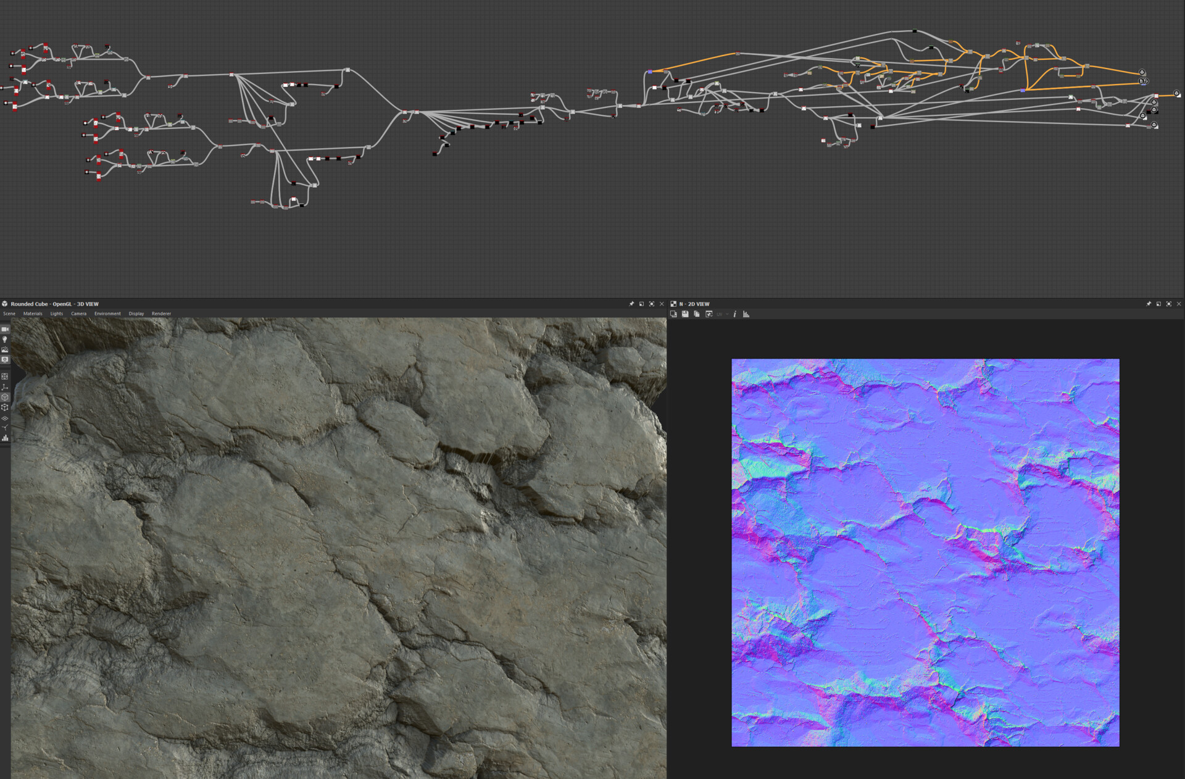Toggle the camera icon in 3D view sidebar
The image size is (1185, 779).
[5, 330]
